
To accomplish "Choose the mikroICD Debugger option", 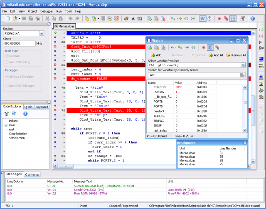I will click(7, 86).
